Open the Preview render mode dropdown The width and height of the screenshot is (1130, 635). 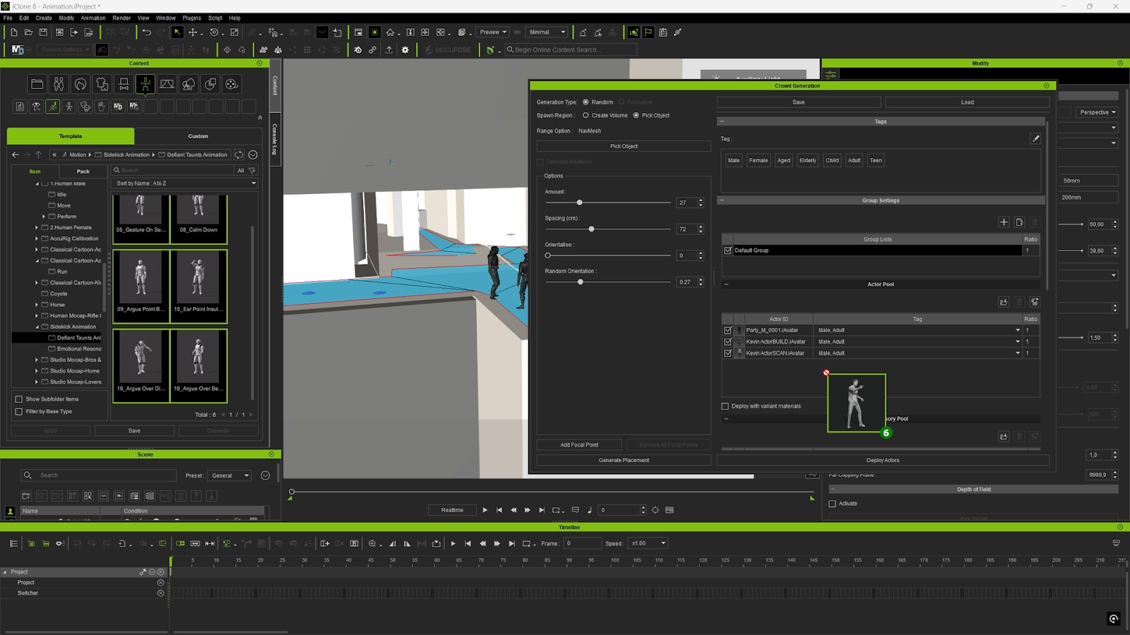pos(493,32)
